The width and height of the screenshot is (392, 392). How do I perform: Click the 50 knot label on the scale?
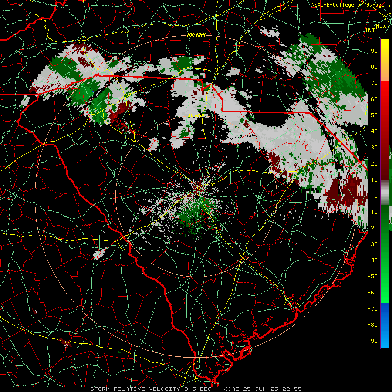[x=374, y=115]
